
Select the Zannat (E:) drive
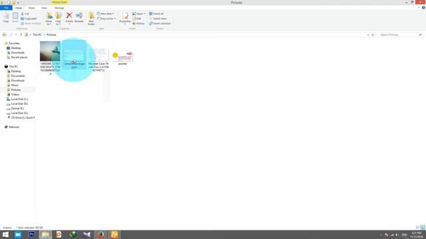pos(17,108)
